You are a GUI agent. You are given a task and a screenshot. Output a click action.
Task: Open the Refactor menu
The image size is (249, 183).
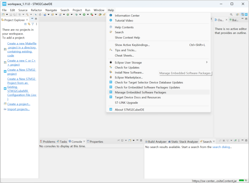[36, 10]
